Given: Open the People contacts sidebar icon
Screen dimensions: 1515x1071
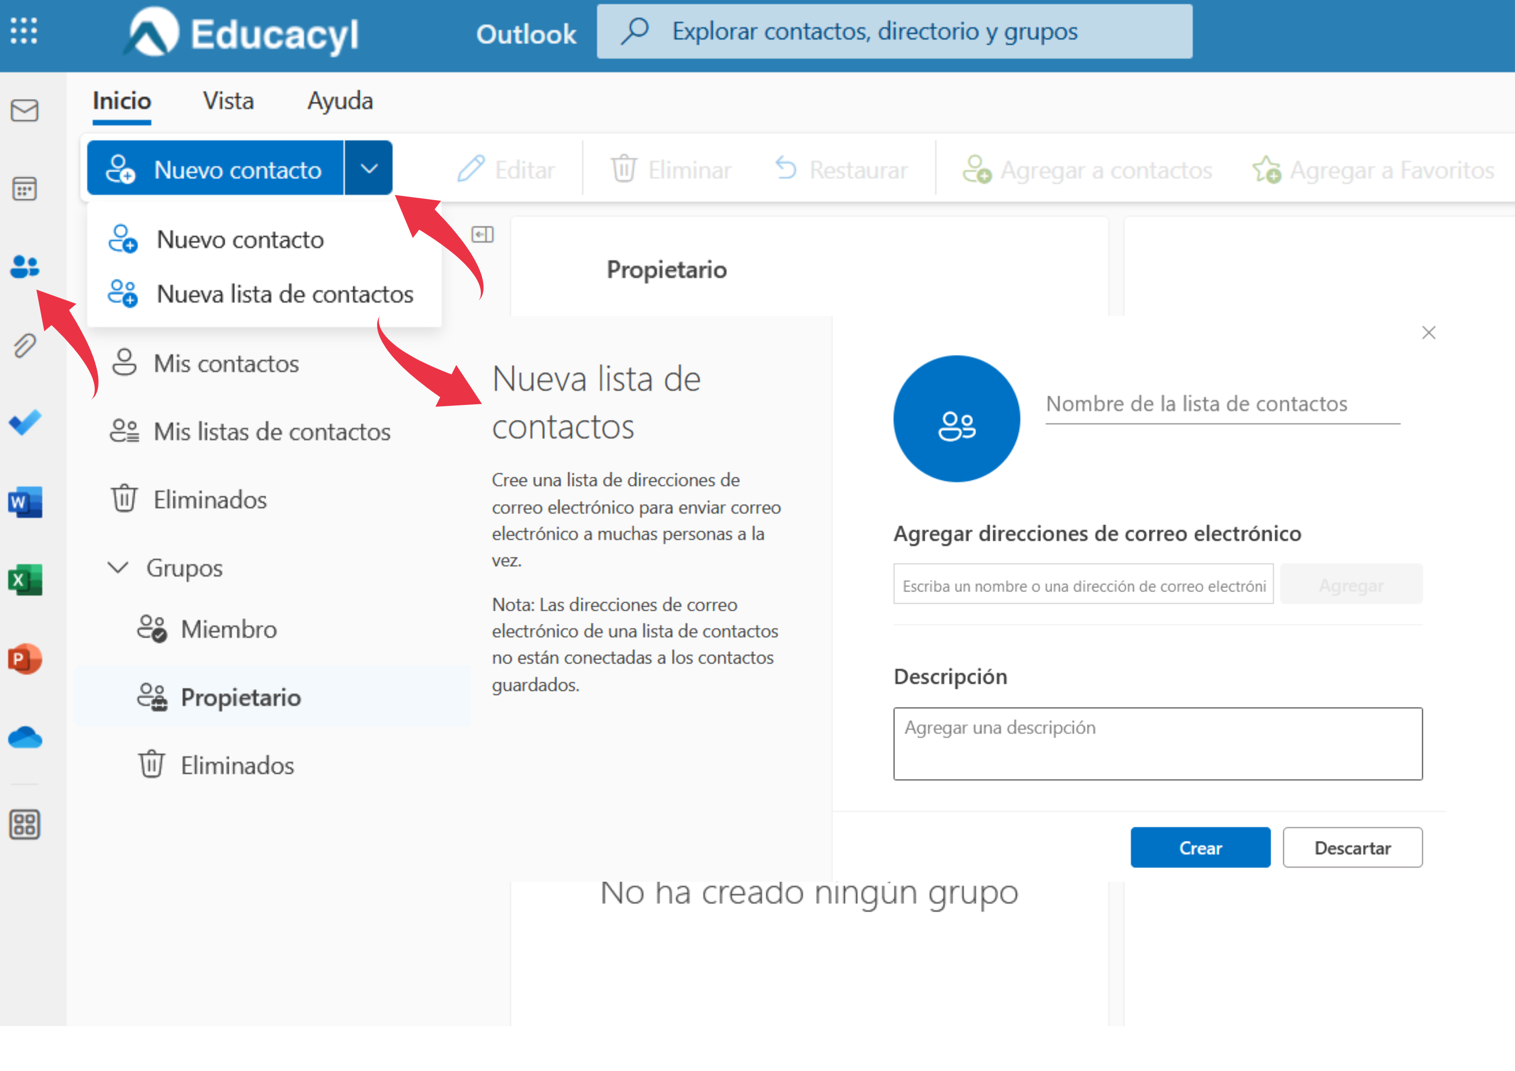Looking at the screenshot, I should point(24,267).
